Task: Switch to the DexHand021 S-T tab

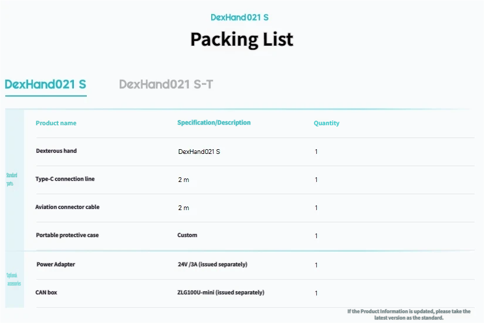Action: pyautogui.click(x=165, y=84)
